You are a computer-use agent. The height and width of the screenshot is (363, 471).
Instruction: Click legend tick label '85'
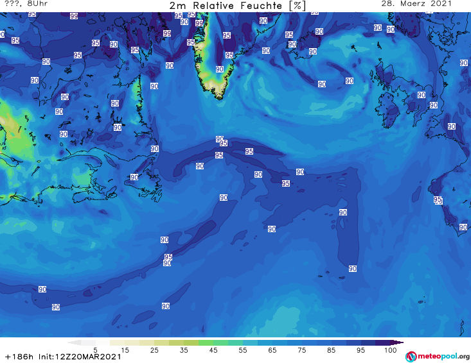coord(332,350)
